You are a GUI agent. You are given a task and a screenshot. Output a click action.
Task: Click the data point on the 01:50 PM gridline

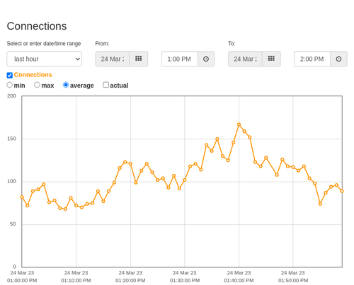(x=293, y=167)
